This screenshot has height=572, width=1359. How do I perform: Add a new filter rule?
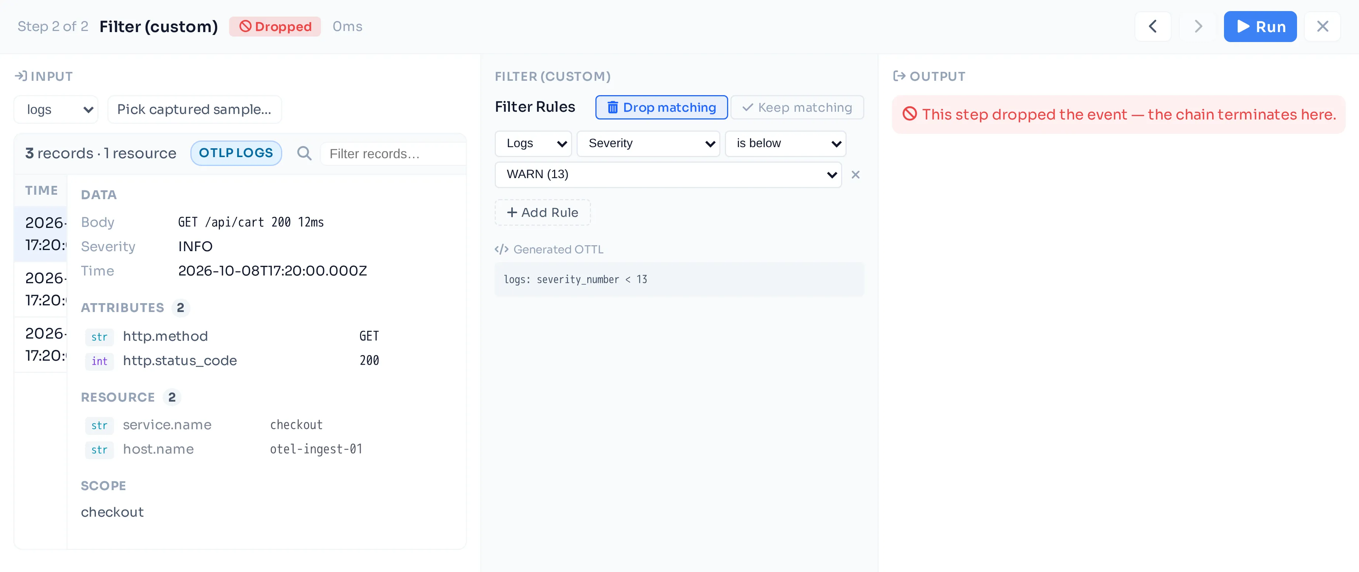542,212
